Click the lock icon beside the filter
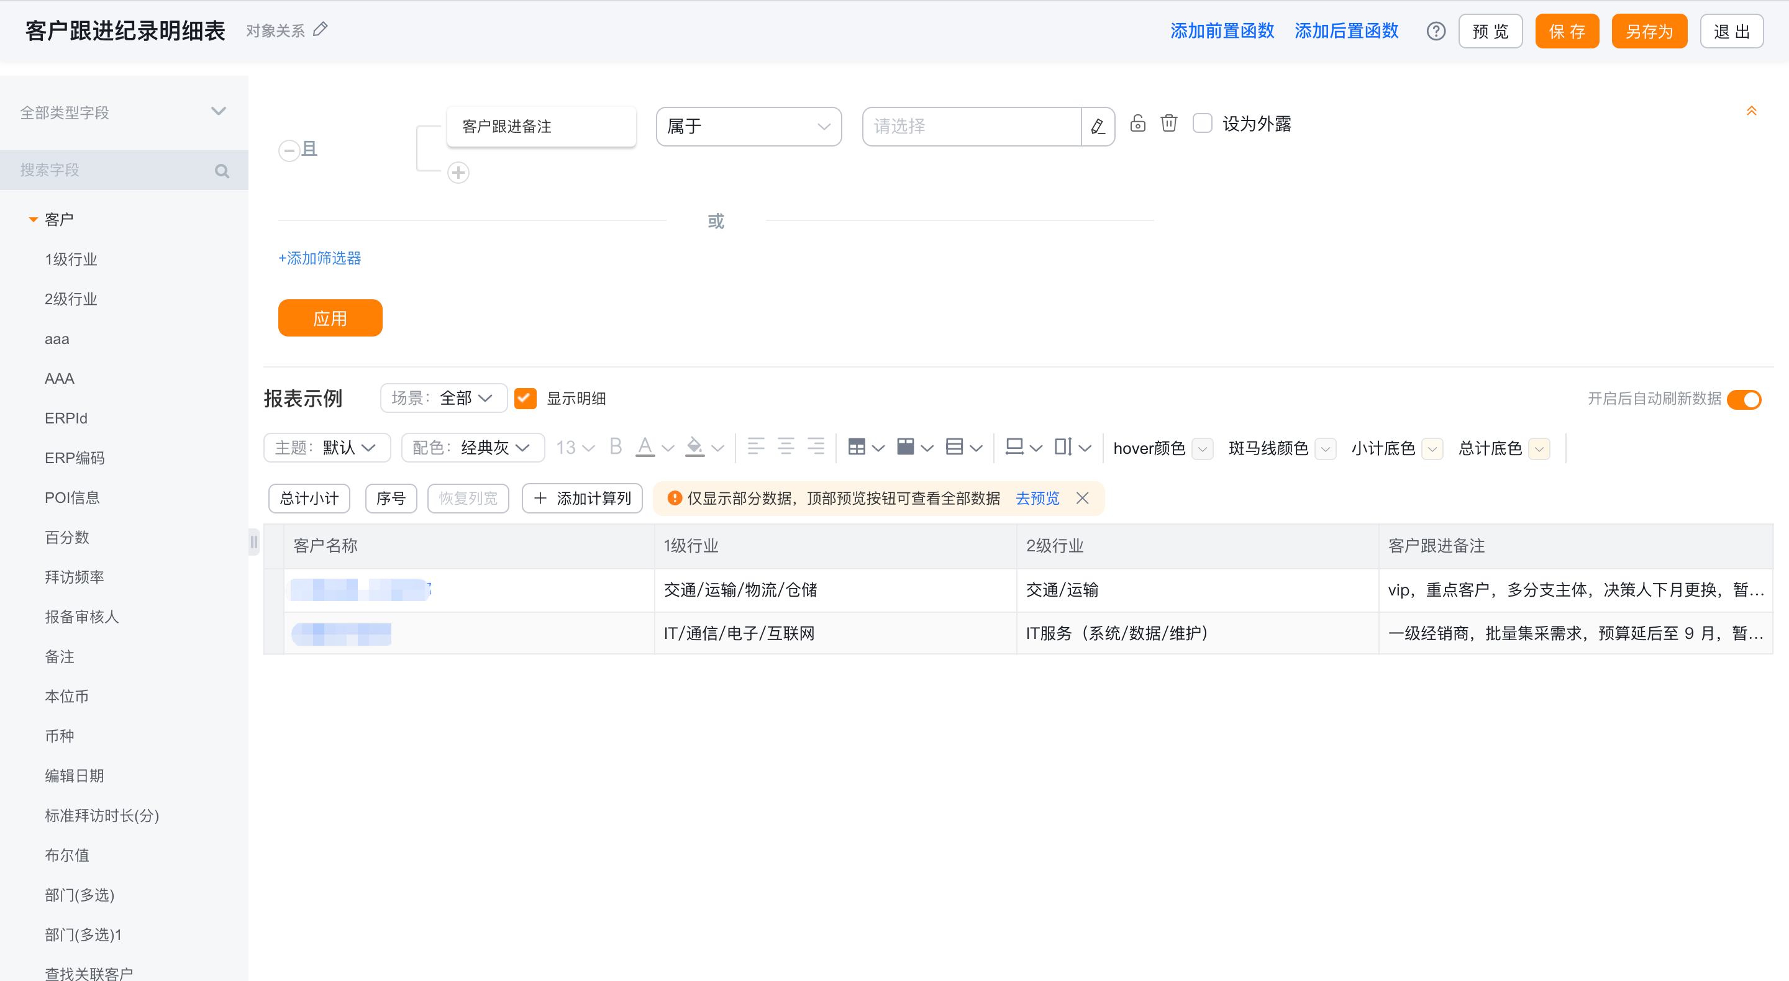This screenshot has width=1789, height=981. [x=1137, y=124]
